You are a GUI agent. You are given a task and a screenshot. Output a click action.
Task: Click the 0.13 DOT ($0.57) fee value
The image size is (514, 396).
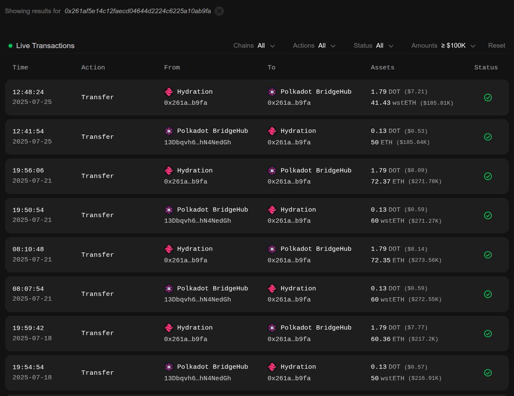point(399,367)
